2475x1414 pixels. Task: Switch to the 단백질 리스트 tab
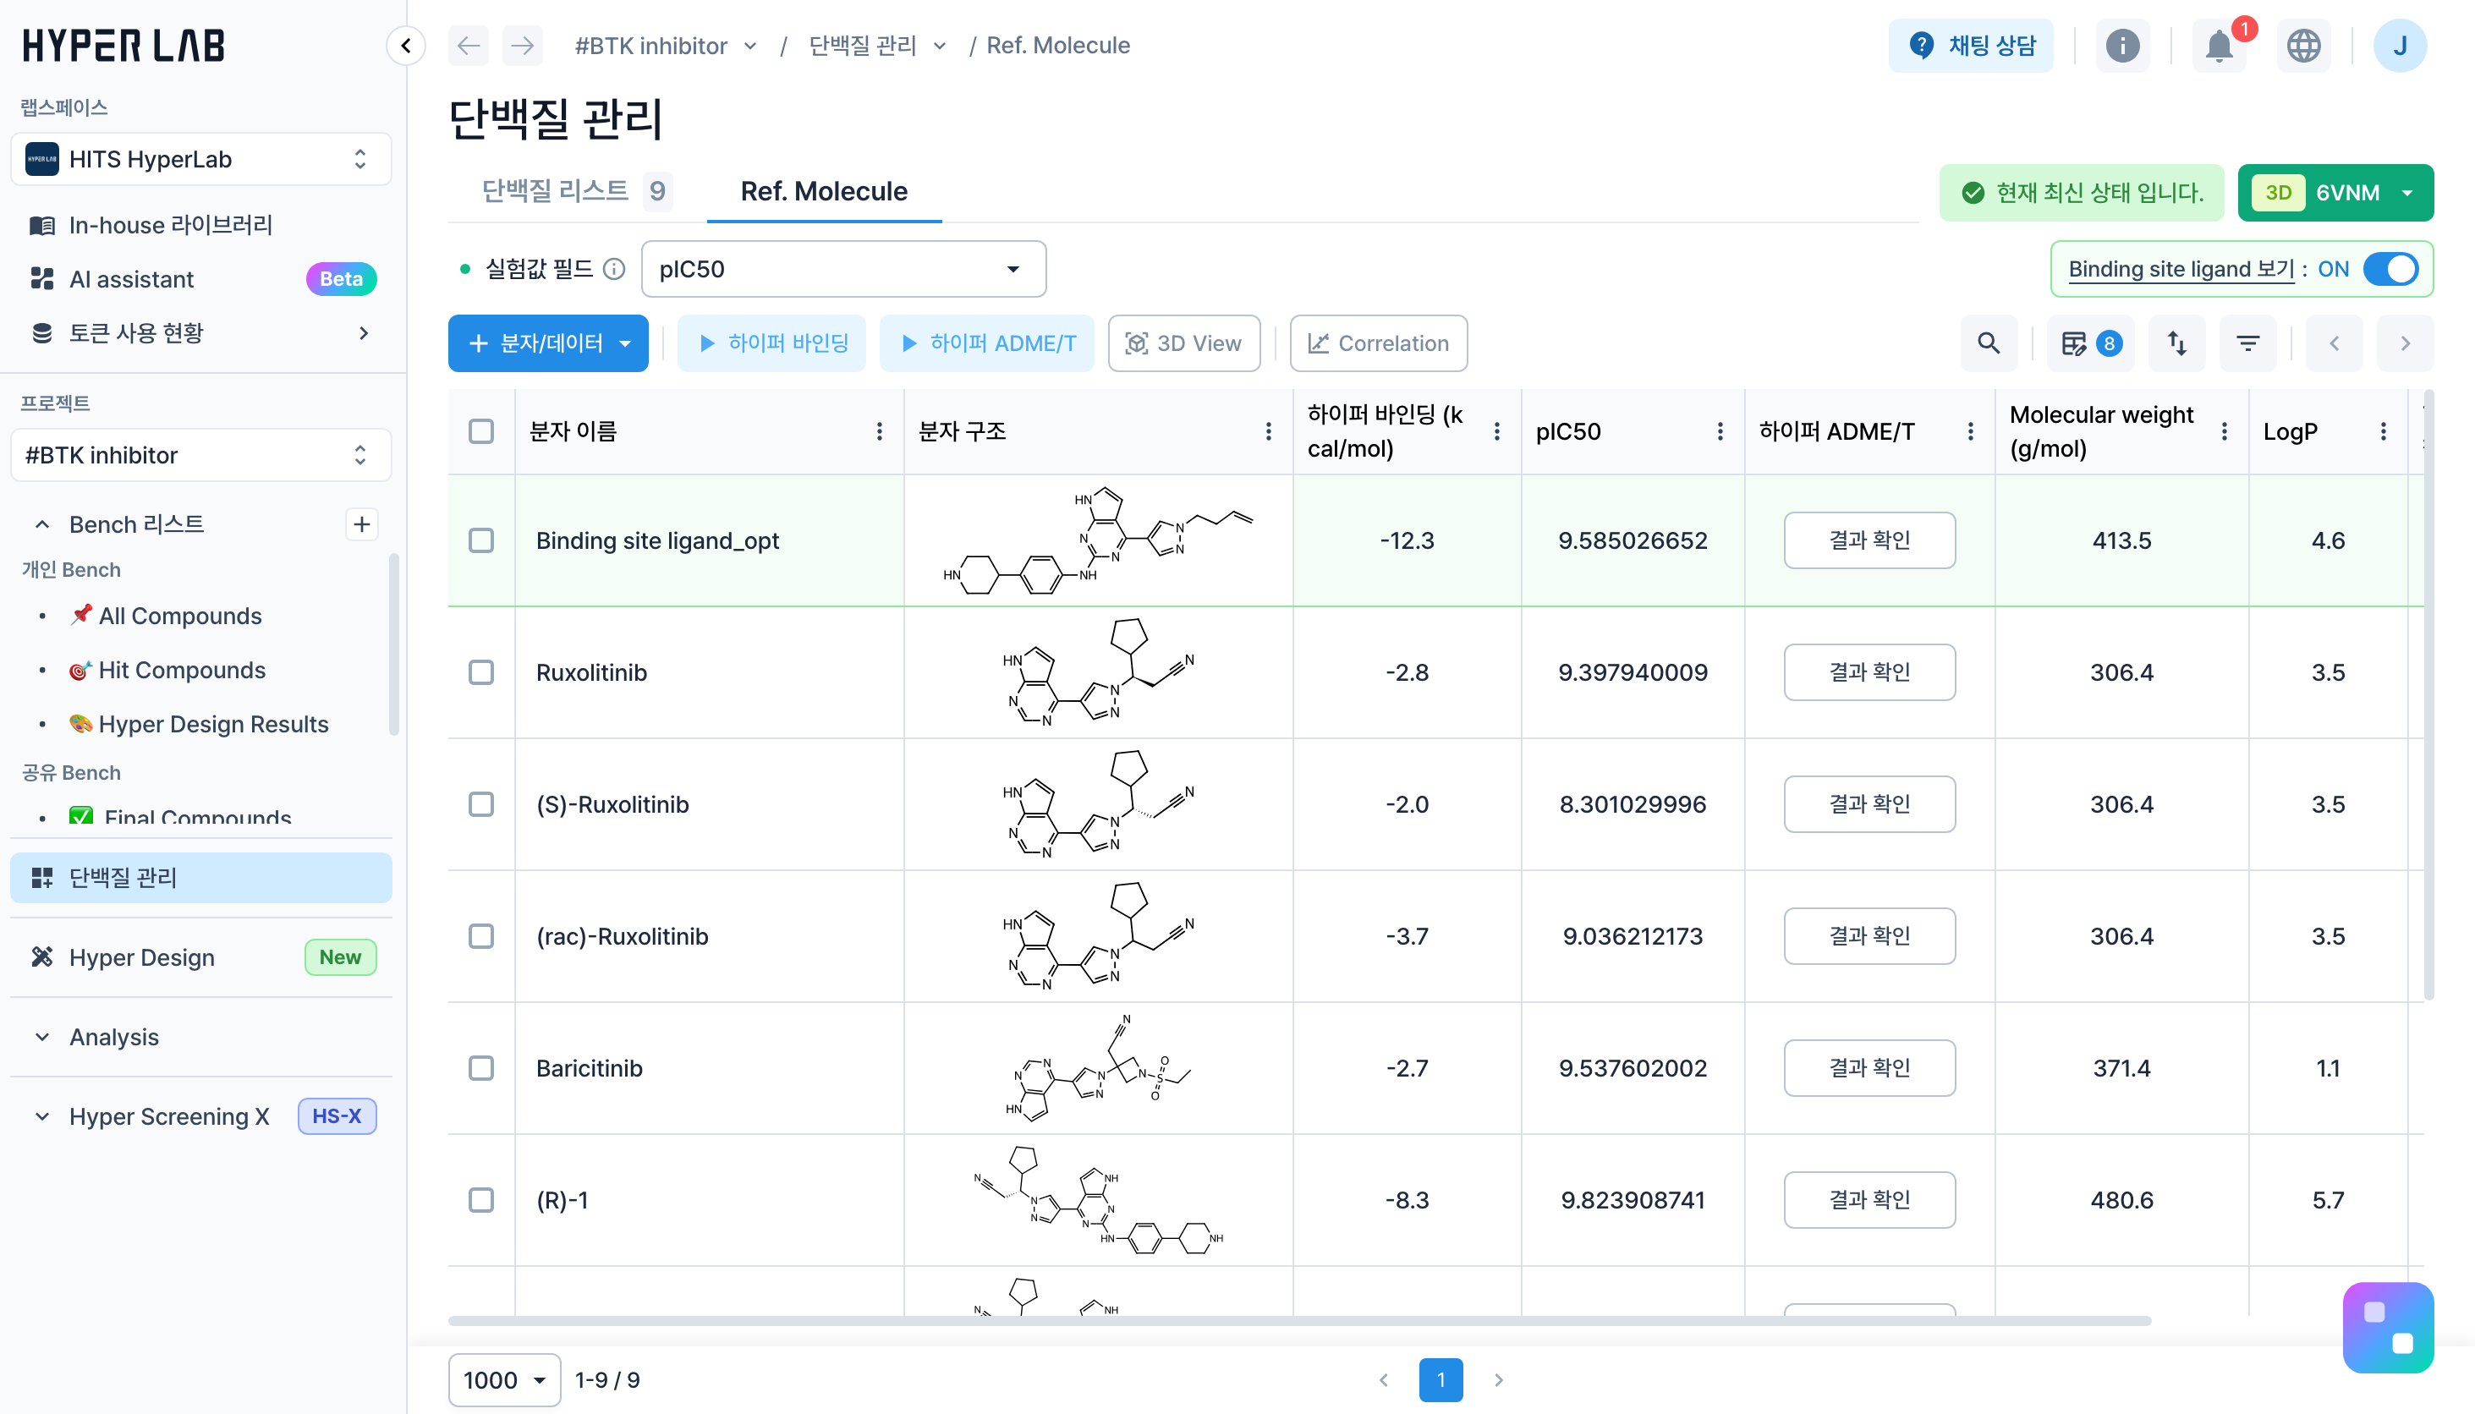coord(555,190)
